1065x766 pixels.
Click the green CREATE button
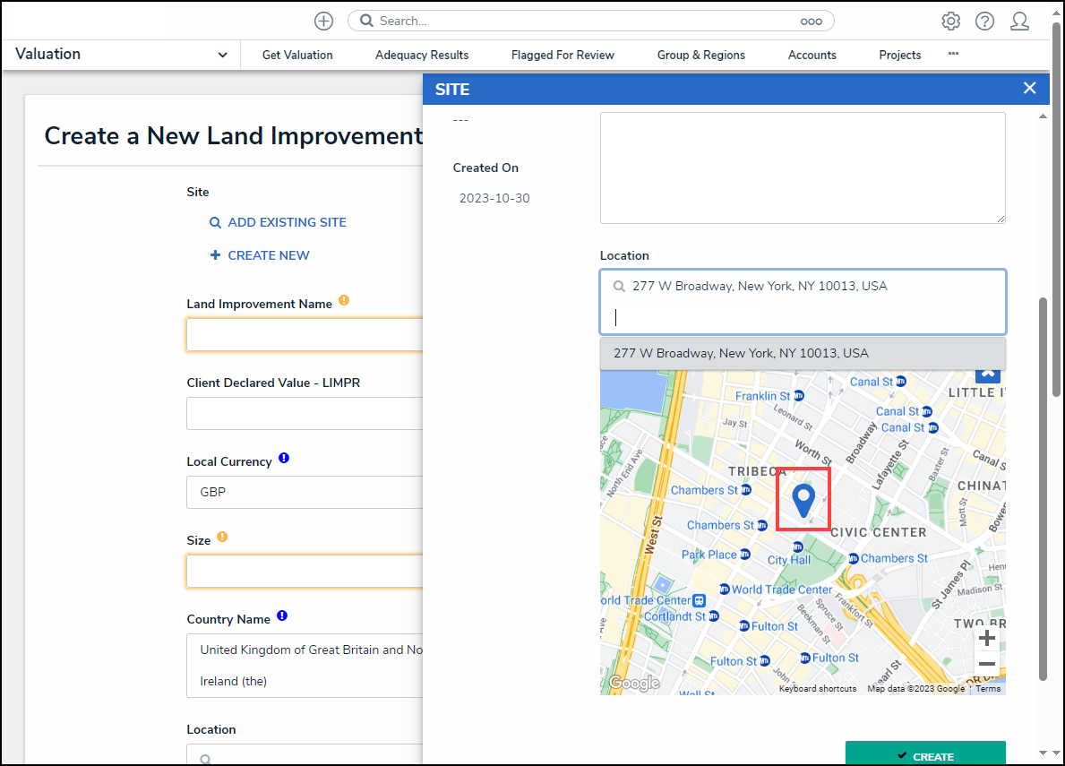point(925,753)
